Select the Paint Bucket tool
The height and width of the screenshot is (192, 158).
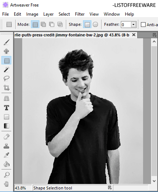coord(7,164)
